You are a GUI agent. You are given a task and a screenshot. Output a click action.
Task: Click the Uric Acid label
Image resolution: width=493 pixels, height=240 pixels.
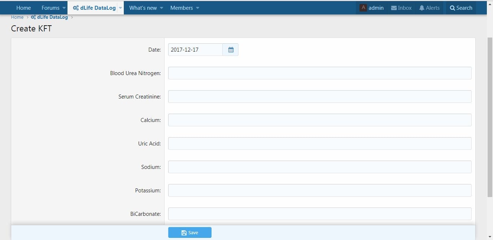149,144
